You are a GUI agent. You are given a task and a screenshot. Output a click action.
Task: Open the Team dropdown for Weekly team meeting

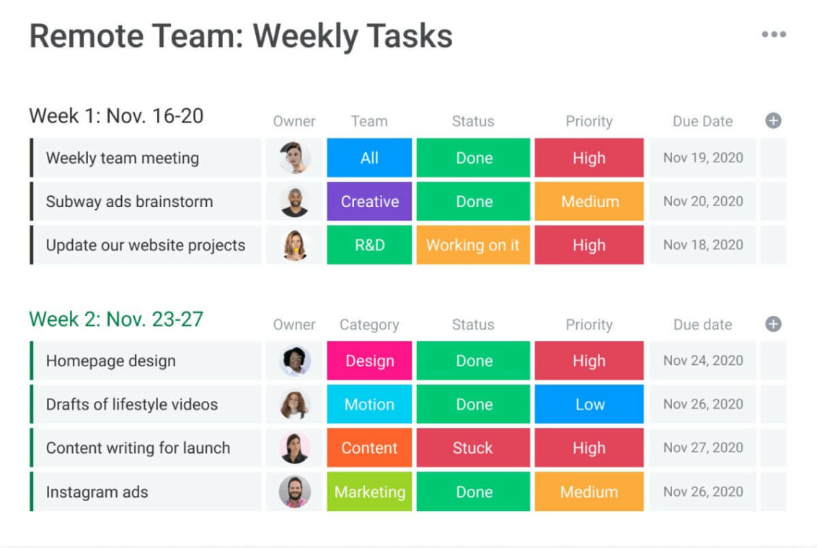369,158
